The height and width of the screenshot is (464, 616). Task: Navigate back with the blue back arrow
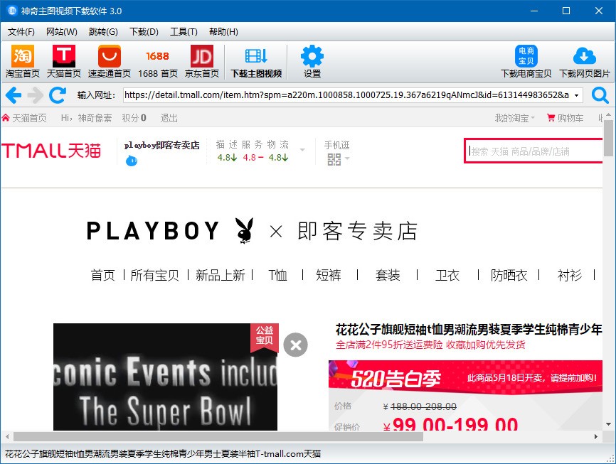14,95
